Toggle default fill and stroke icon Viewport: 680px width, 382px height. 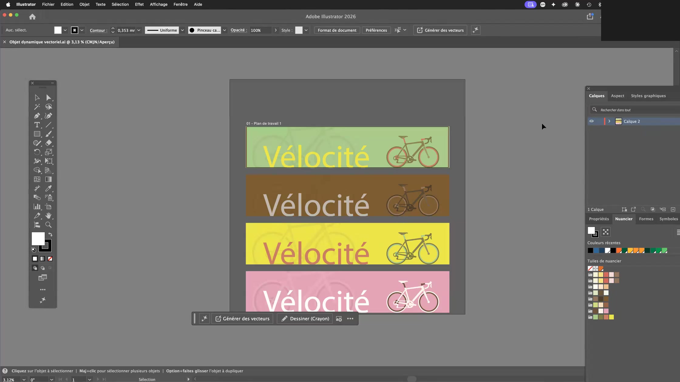33,250
